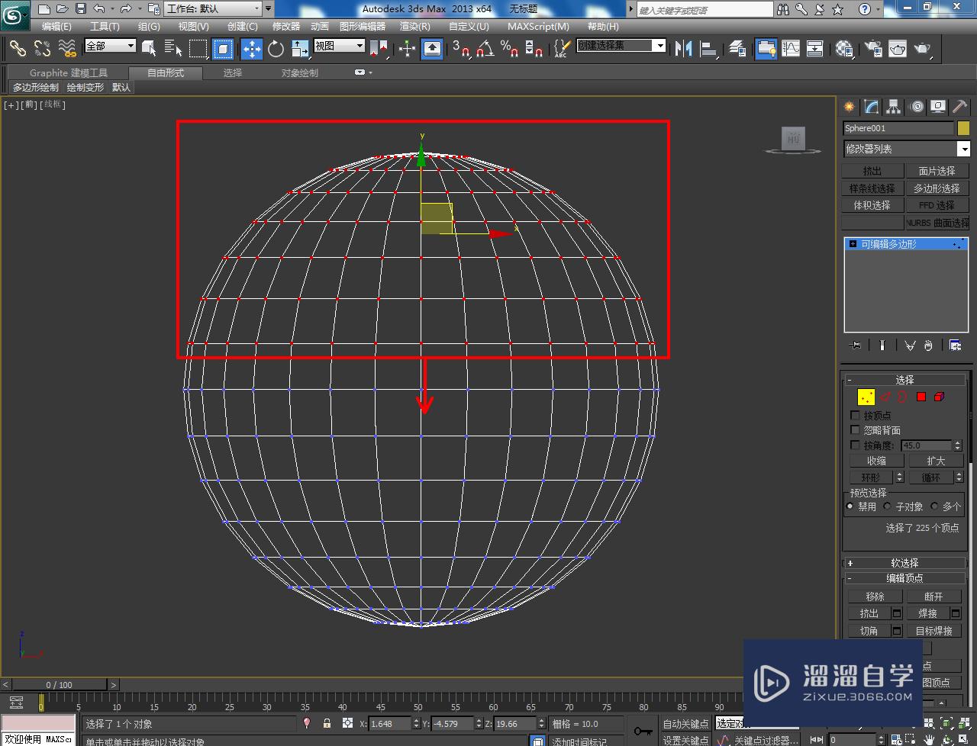Toggle the 按角度 checkbox
977x746 pixels.
click(x=855, y=445)
